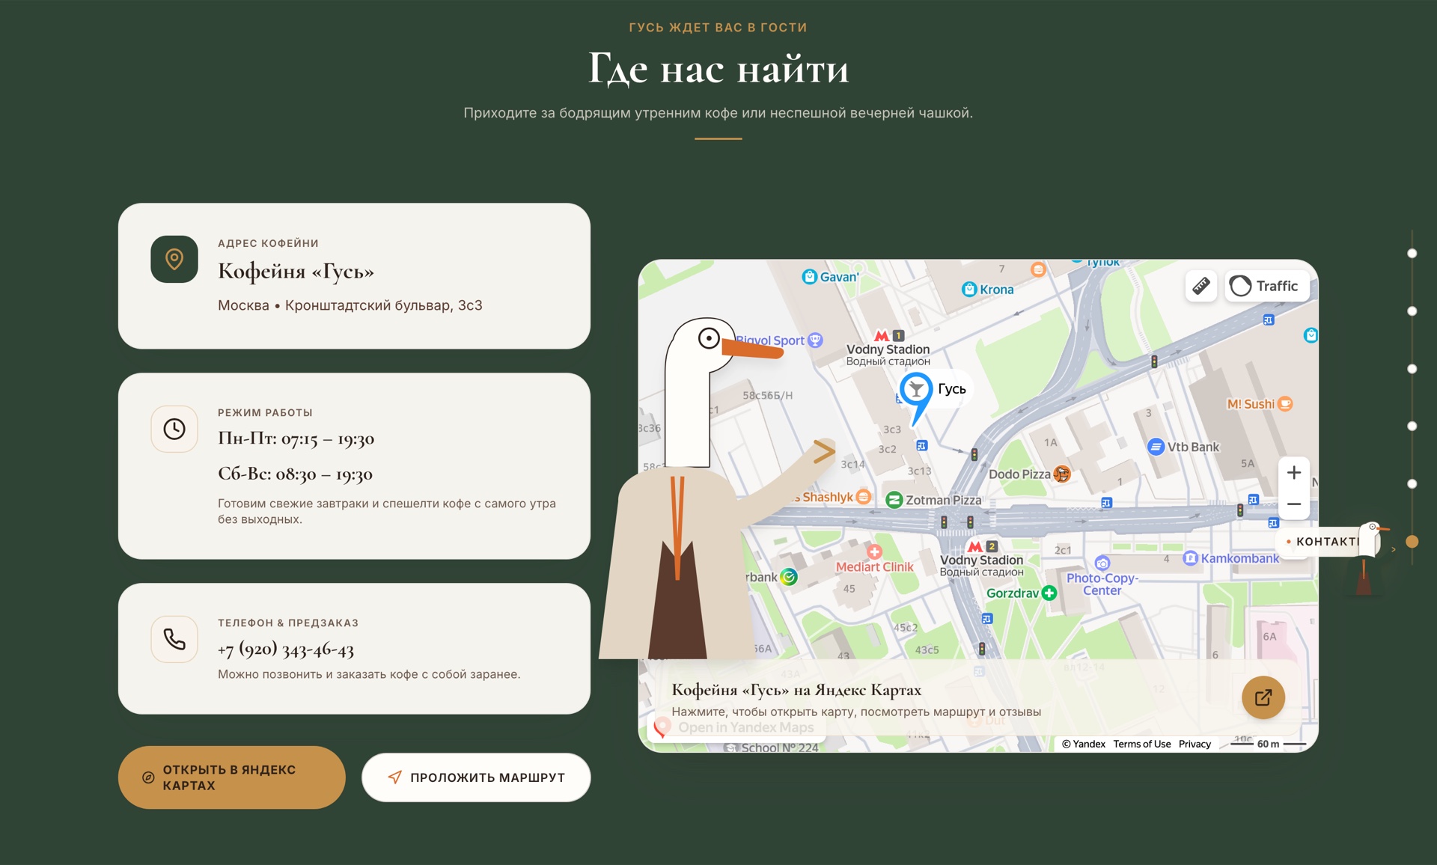1437x865 pixels.
Task: Open the map ruler measurement tool
Action: coord(1200,286)
